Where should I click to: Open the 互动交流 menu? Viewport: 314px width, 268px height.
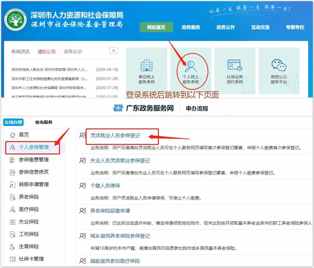pyautogui.click(x=260, y=27)
